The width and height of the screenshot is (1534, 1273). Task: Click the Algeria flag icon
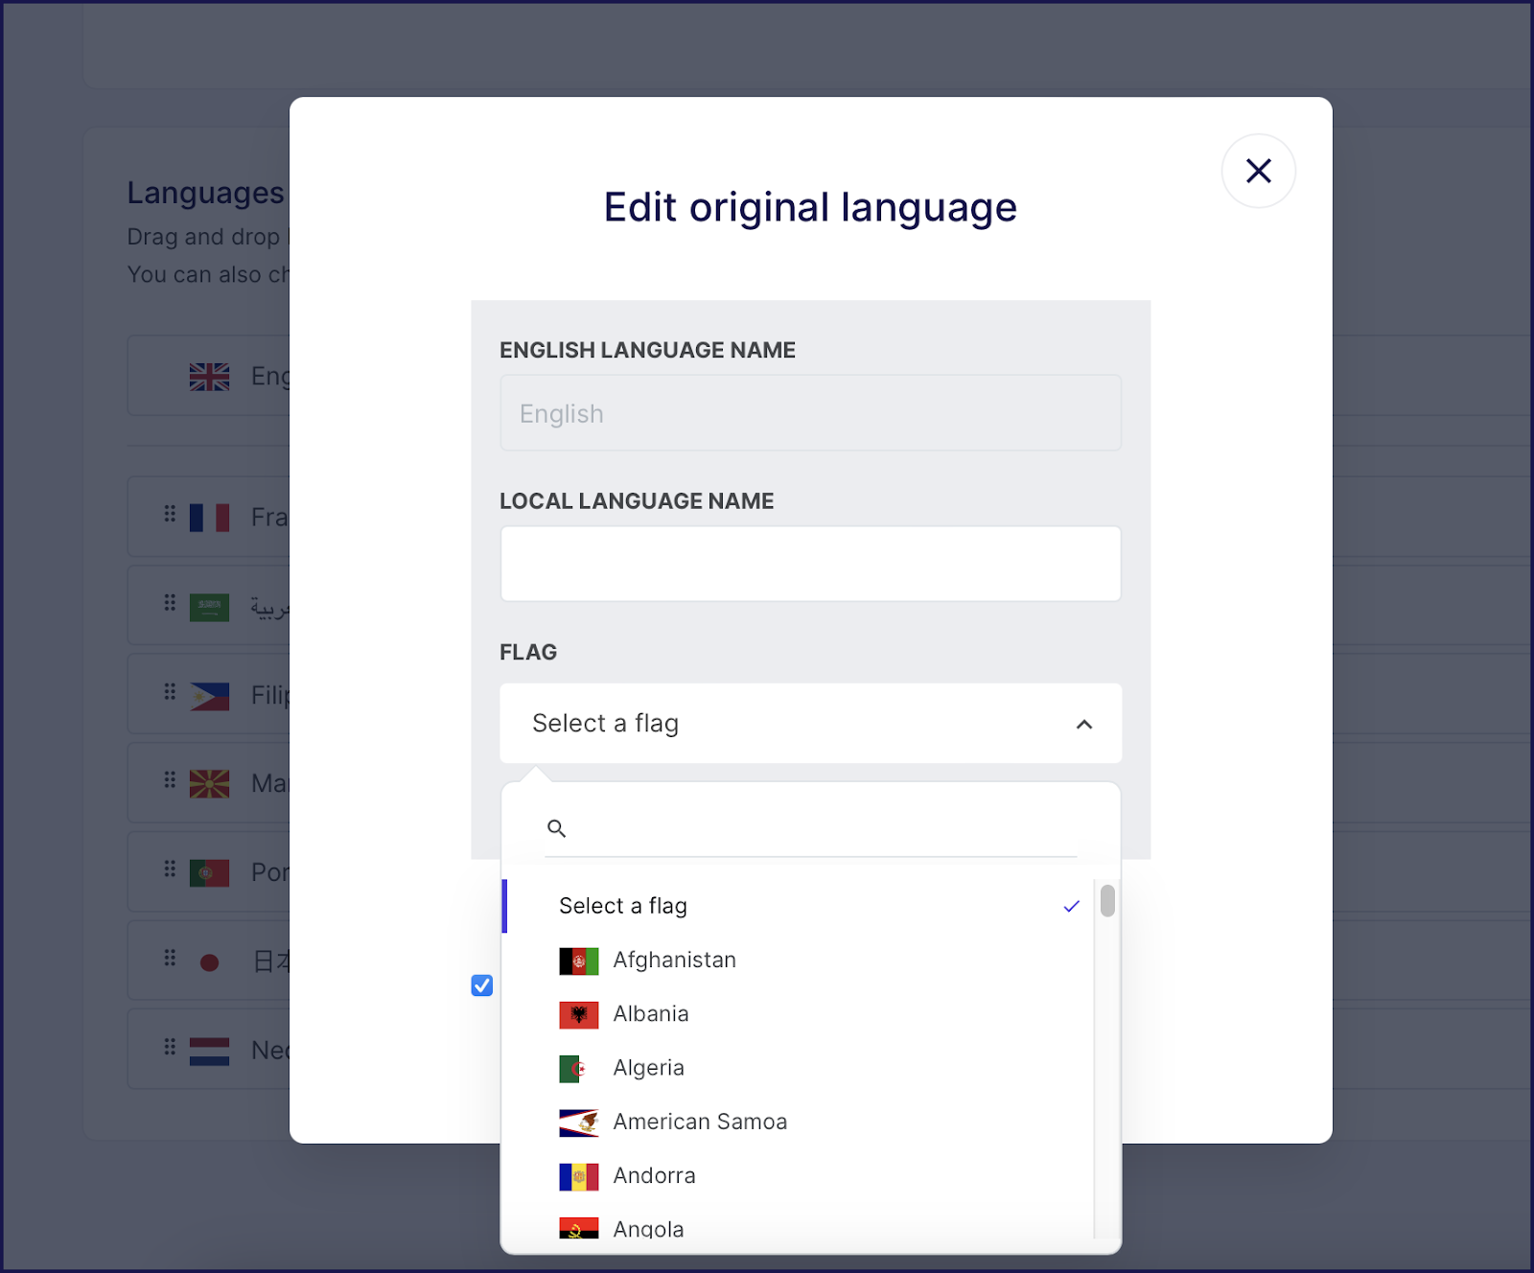[x=579, y=1068]
